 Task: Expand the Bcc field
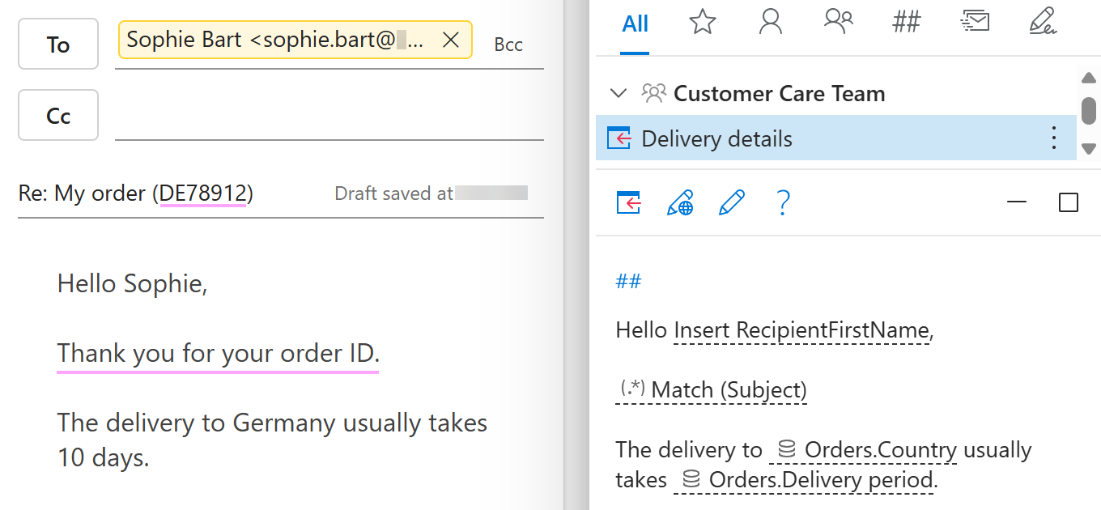tap(508, 45)
